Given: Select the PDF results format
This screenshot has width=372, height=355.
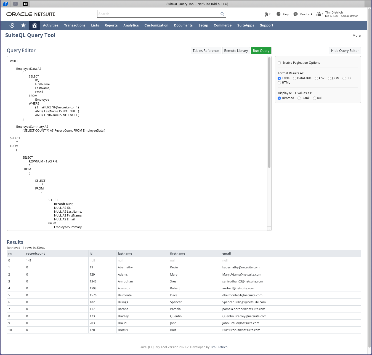Looking at the screenshot, I should [x=344, y=78].
